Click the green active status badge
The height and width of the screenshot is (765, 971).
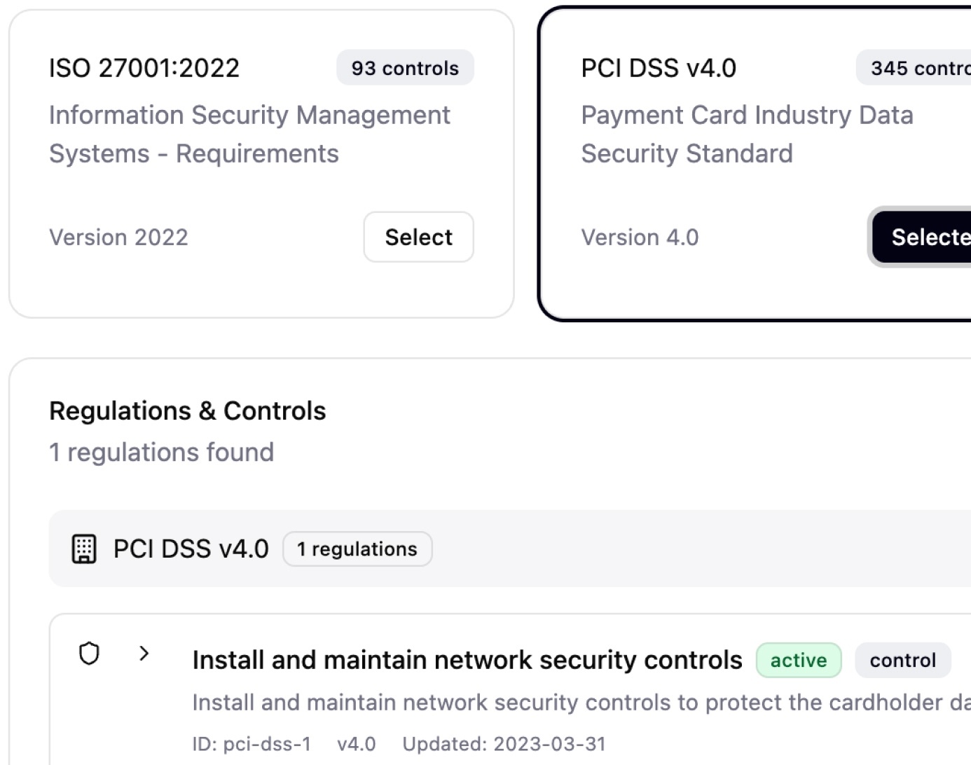click(x=798, y=660)
